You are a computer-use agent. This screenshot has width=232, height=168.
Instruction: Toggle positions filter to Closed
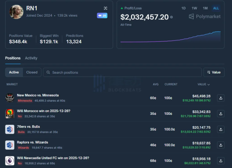coord(32,72)
